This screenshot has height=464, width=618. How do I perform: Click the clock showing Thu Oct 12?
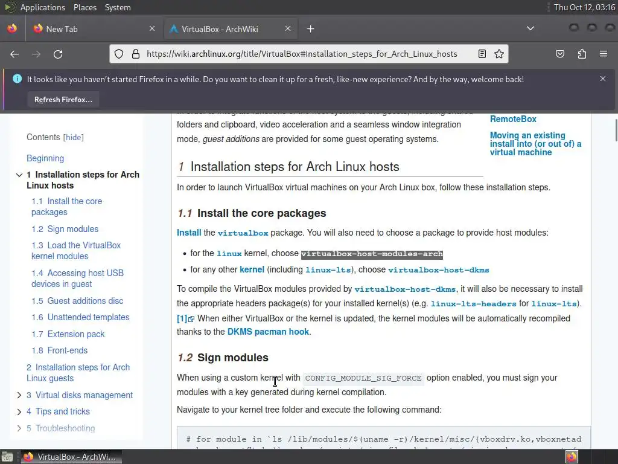584,7
